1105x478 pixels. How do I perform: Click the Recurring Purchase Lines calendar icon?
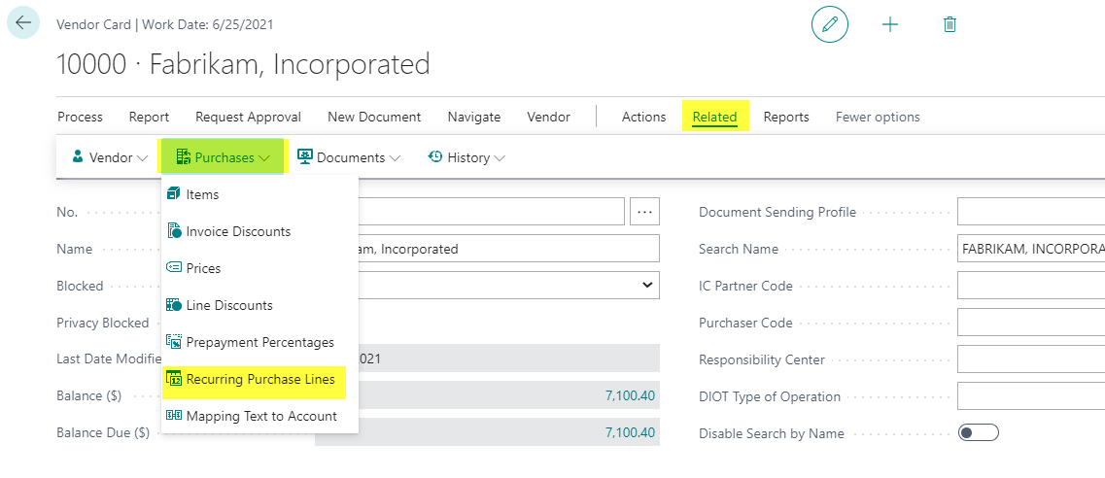point(173,380)
